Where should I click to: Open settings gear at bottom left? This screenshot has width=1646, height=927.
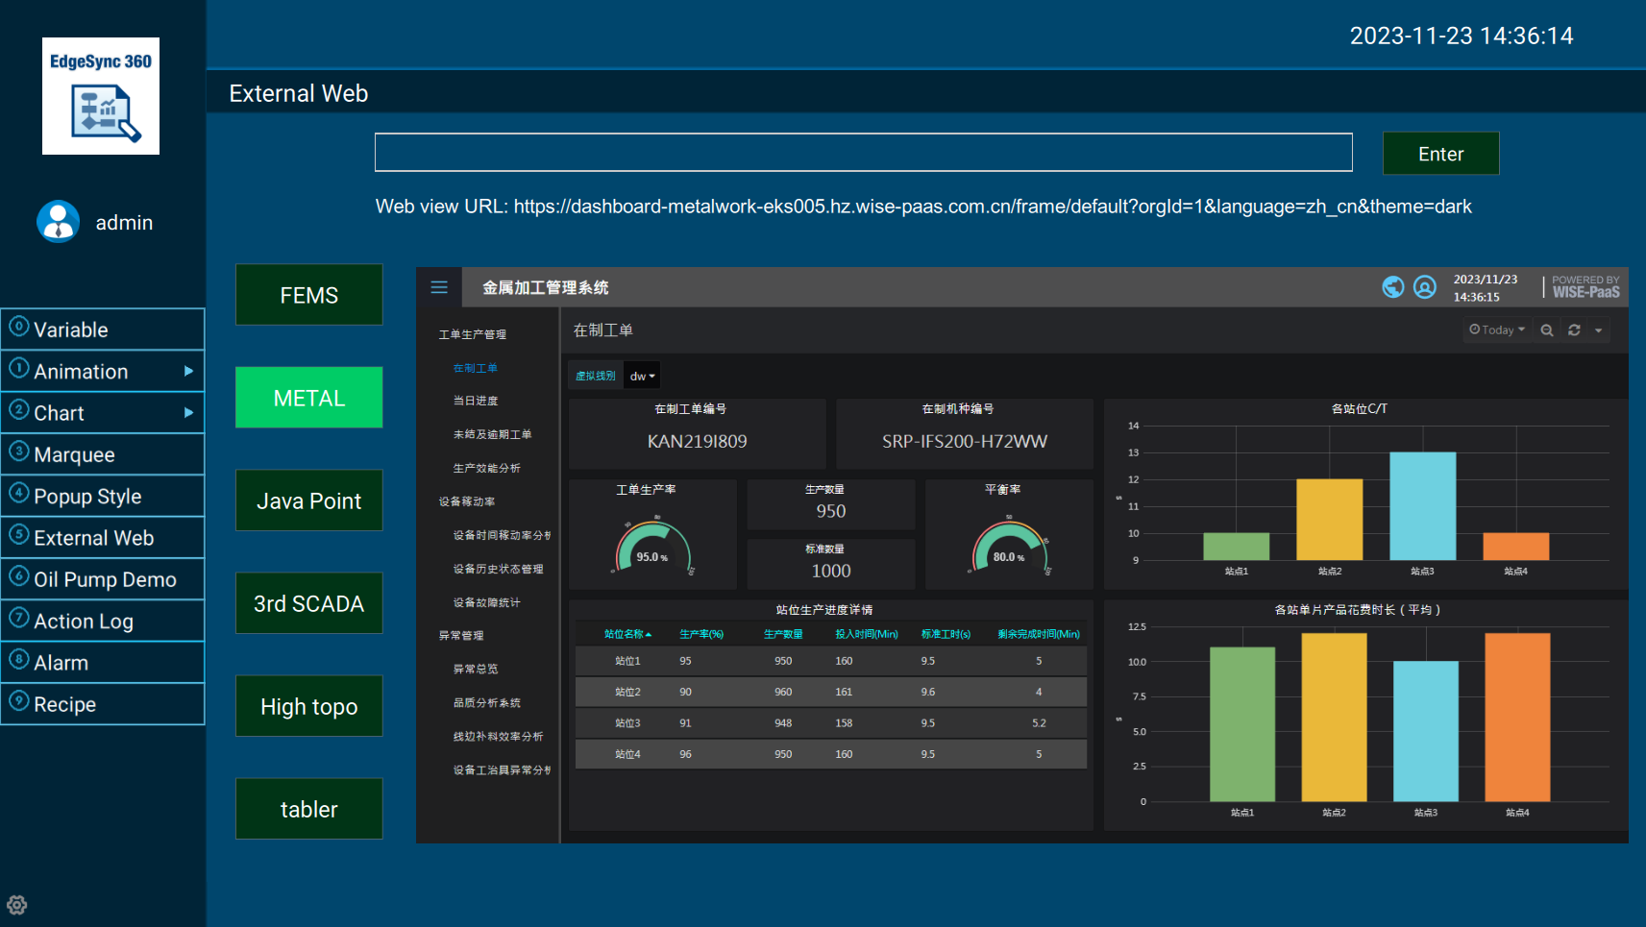tap(17, 905)
